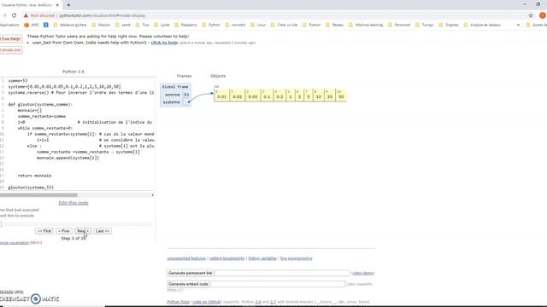Image resolution: width=547 pixels, height=307 pixels.
Task: Click the somme value 53 in Global frame
Action: (186, 95)
